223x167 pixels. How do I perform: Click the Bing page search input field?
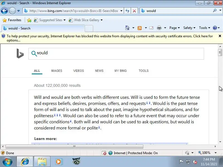point(116,54)
